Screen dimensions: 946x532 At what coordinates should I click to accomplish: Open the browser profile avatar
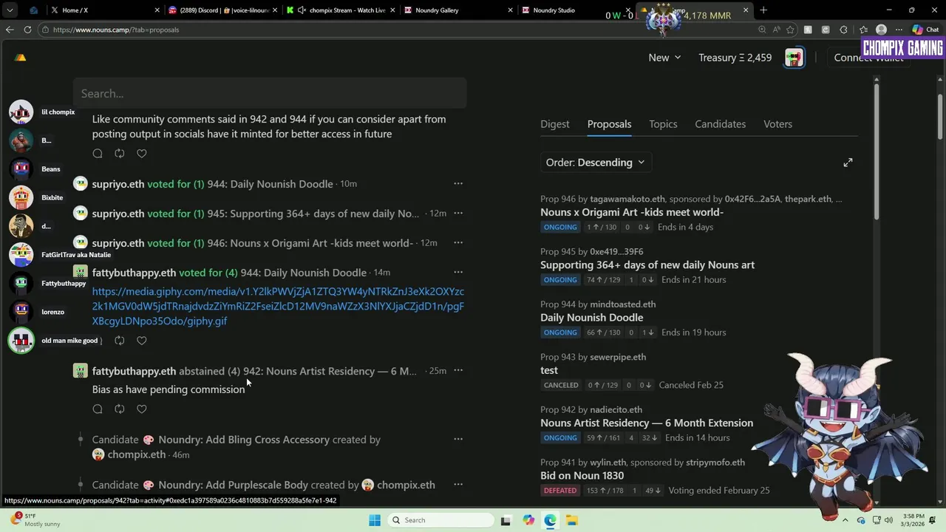881,30
